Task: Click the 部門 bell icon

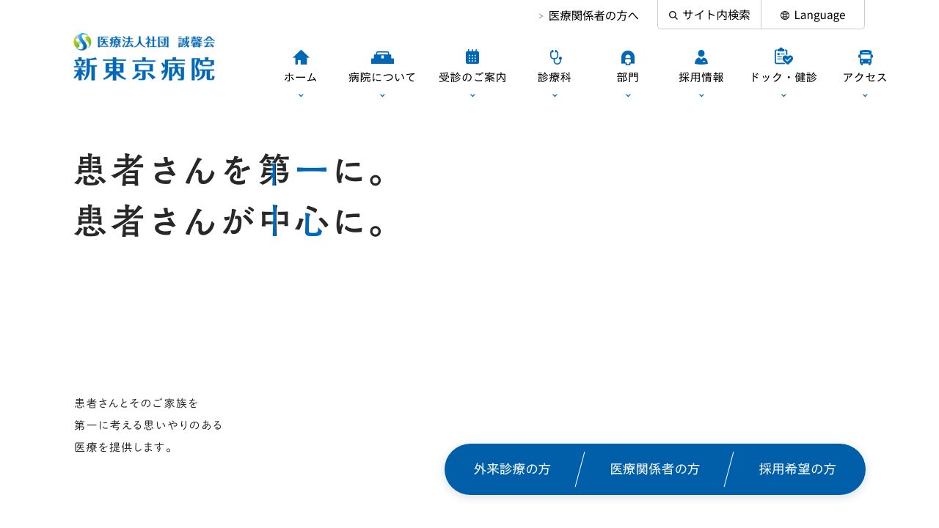Action: [x=628, y=57]
